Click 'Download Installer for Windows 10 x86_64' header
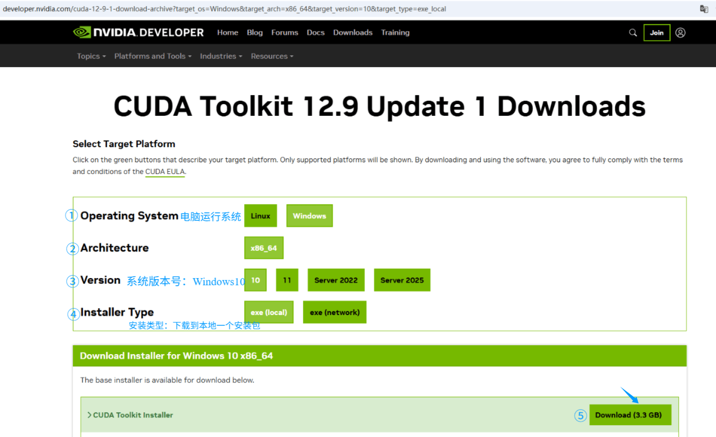716x437 pixels. tap(177, 356)
